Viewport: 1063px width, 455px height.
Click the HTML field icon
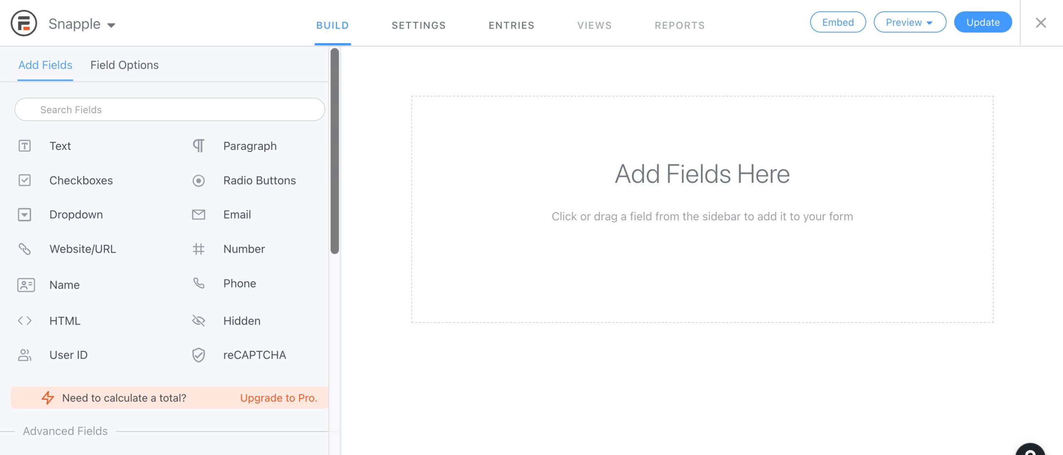coord(25,320)
